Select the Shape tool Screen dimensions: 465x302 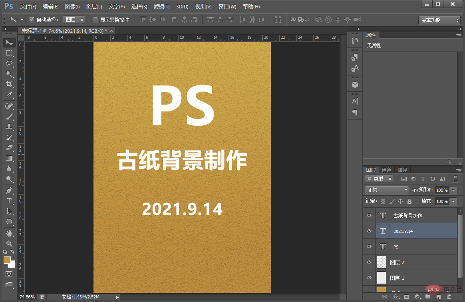pyautogui.click(x=9, y=222)
